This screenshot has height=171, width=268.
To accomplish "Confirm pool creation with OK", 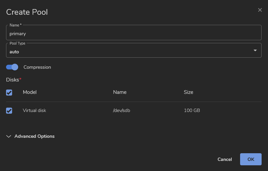I will 251,159.
